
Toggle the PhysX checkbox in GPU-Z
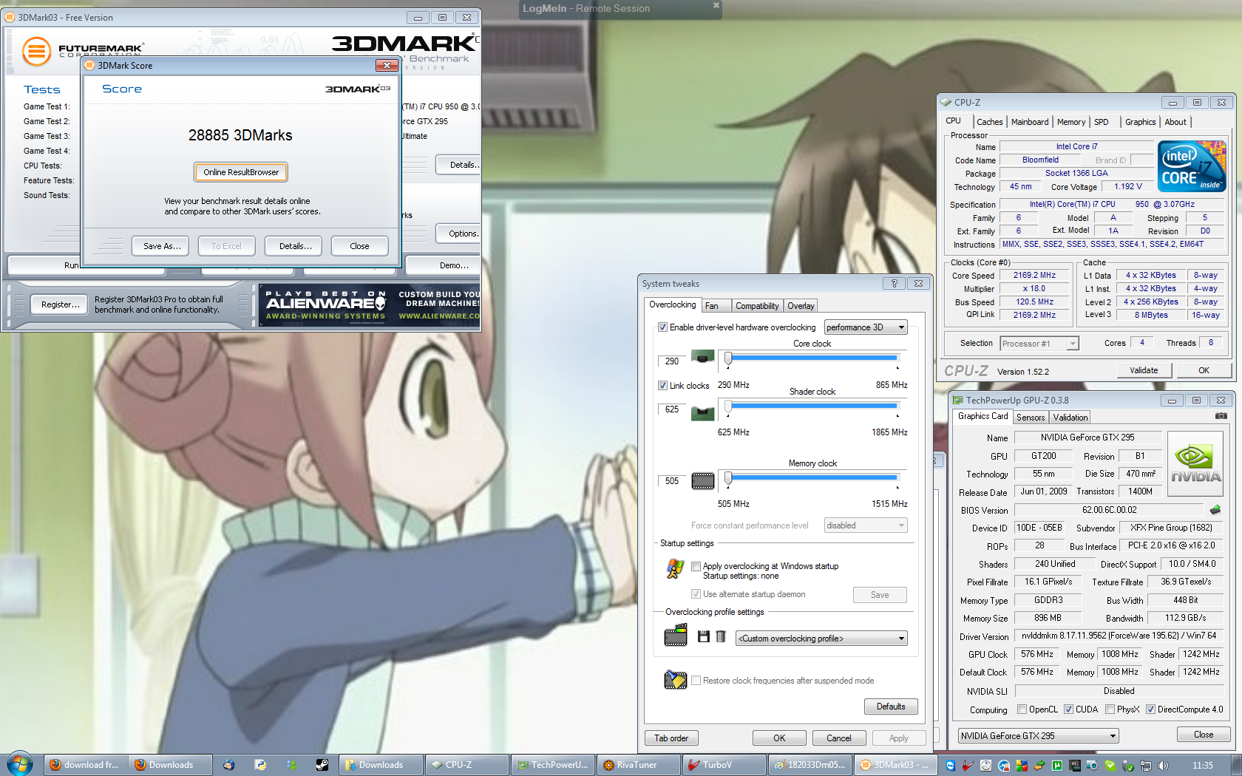pos(1110,709)
